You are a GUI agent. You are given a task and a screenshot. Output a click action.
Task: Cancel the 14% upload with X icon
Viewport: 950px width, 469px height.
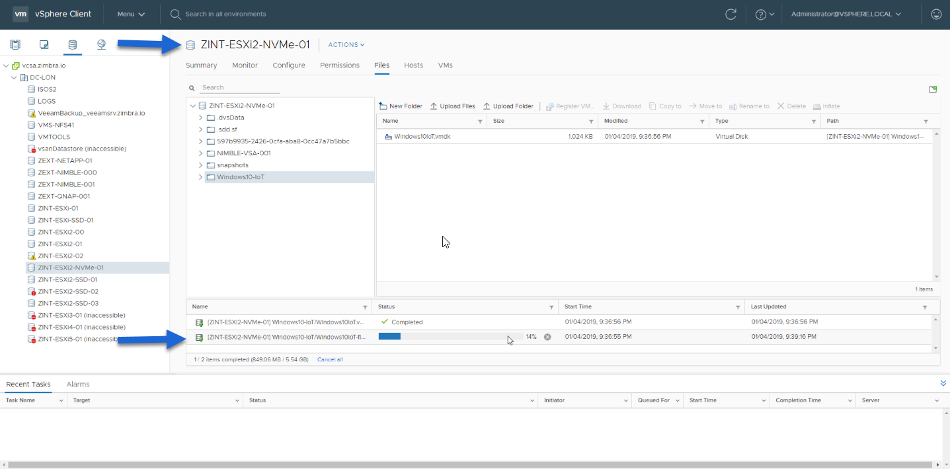pyautogui.click(x=547, y=337)
